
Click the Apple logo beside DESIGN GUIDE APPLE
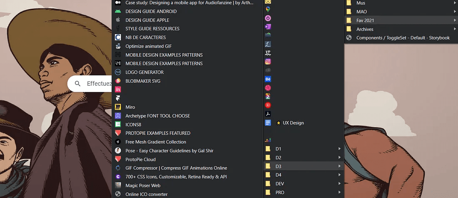click(118, 20)
